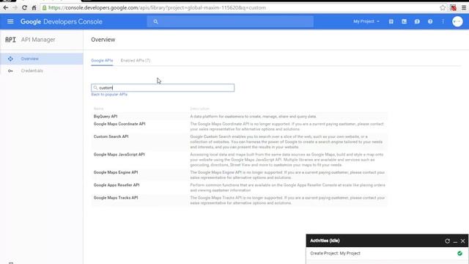Image resolution: width=469 pixels, height=264 pixels.
Task: Select Credentials in the sidebar
Action: (x=42, y=71)
